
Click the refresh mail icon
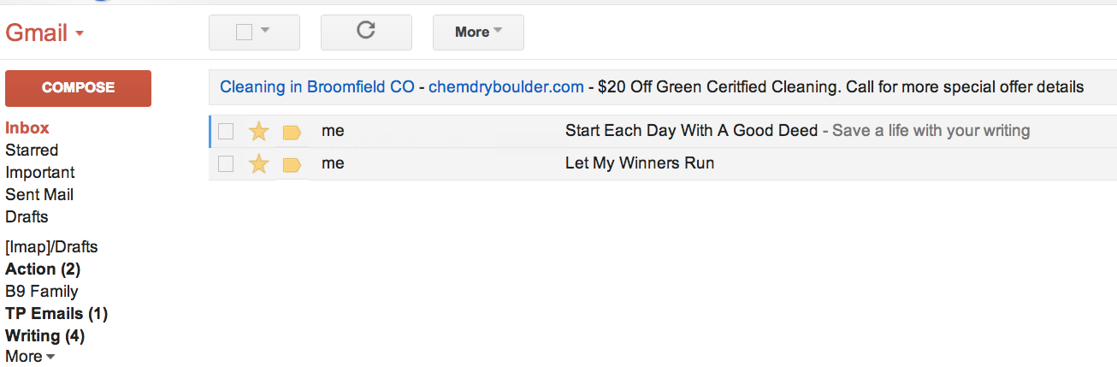[366, 32]
